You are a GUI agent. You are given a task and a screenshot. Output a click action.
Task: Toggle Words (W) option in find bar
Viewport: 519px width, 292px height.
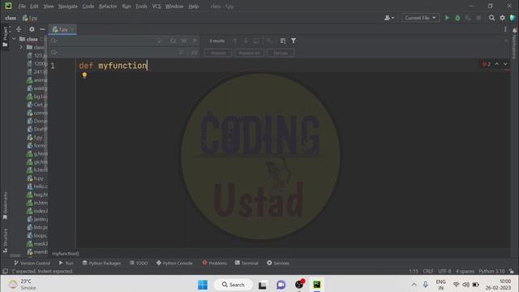[x=184, y=41]
